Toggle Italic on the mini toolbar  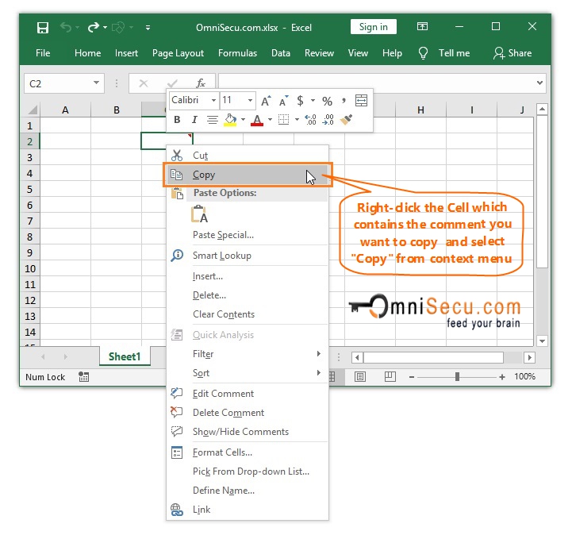point(194,120)
